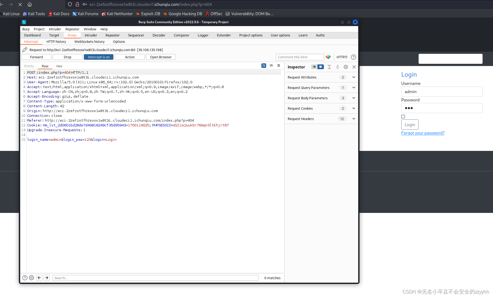Viewport: 493px width, 297px height.
Task: Go to previous search match arrow
Action: [39, 278]
